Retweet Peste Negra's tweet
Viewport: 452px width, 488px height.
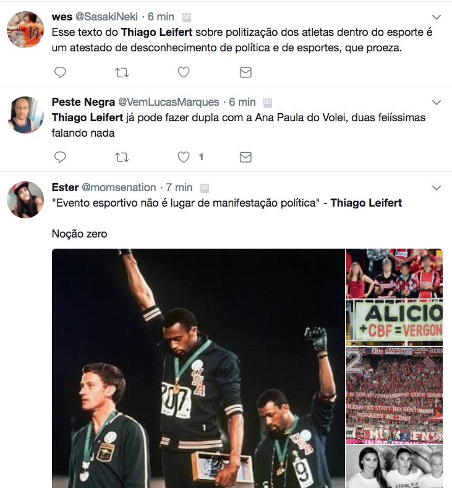[122, 157]
